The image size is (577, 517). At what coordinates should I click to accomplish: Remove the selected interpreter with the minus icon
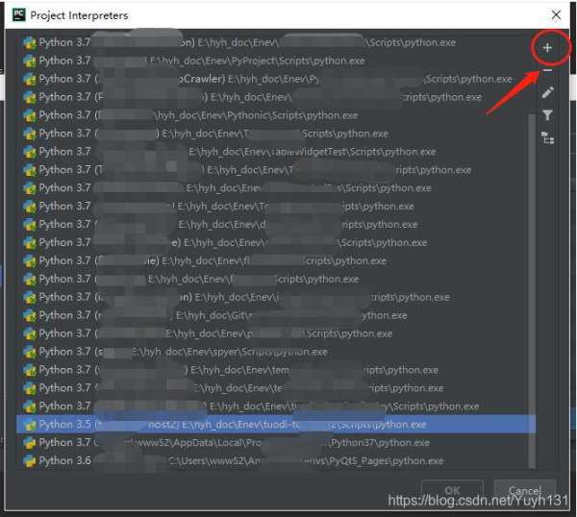coord(547,70)
